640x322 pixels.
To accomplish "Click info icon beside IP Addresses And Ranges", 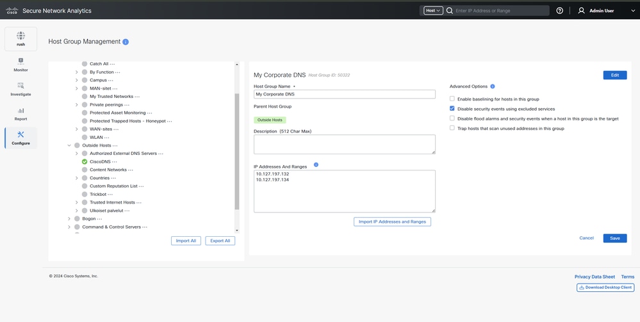I will point(316,165).
